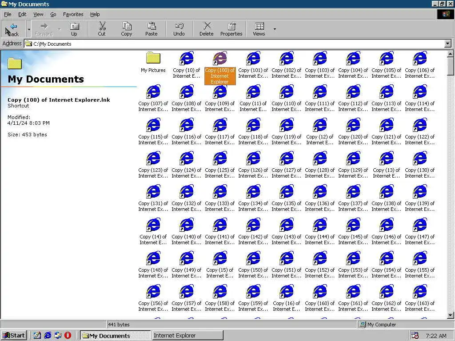Open the Go menu

click(x=53, y=14)
